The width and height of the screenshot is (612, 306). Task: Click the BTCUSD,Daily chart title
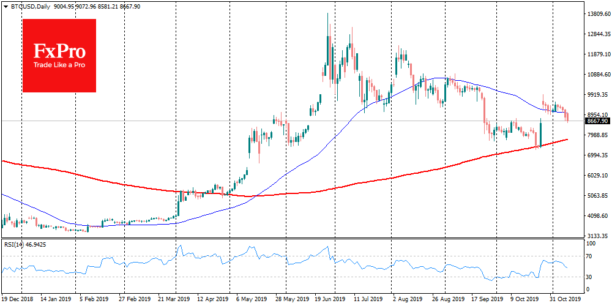(x=28, y=6)
